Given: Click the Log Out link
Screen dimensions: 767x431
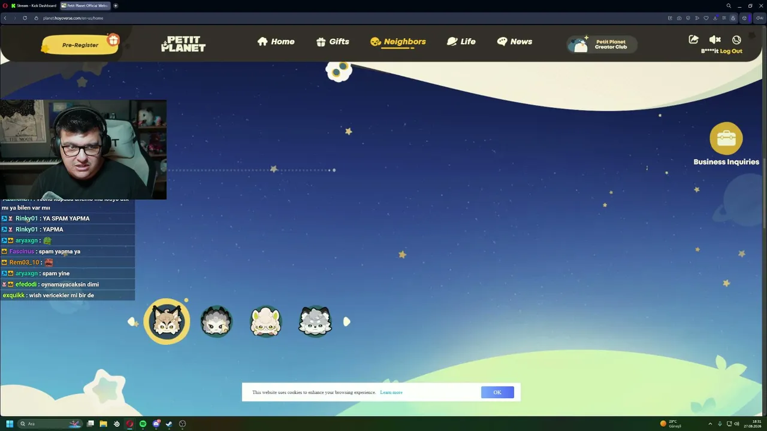Looking at the screenshot, I should (x=731, y=51).
